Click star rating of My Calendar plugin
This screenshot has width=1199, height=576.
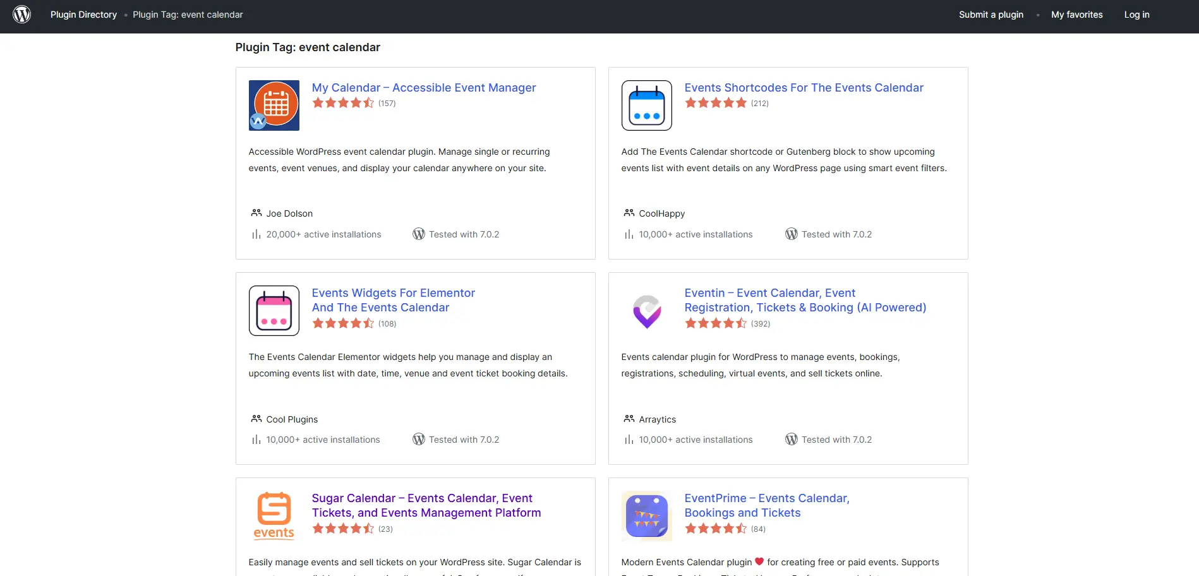[343, 103]
